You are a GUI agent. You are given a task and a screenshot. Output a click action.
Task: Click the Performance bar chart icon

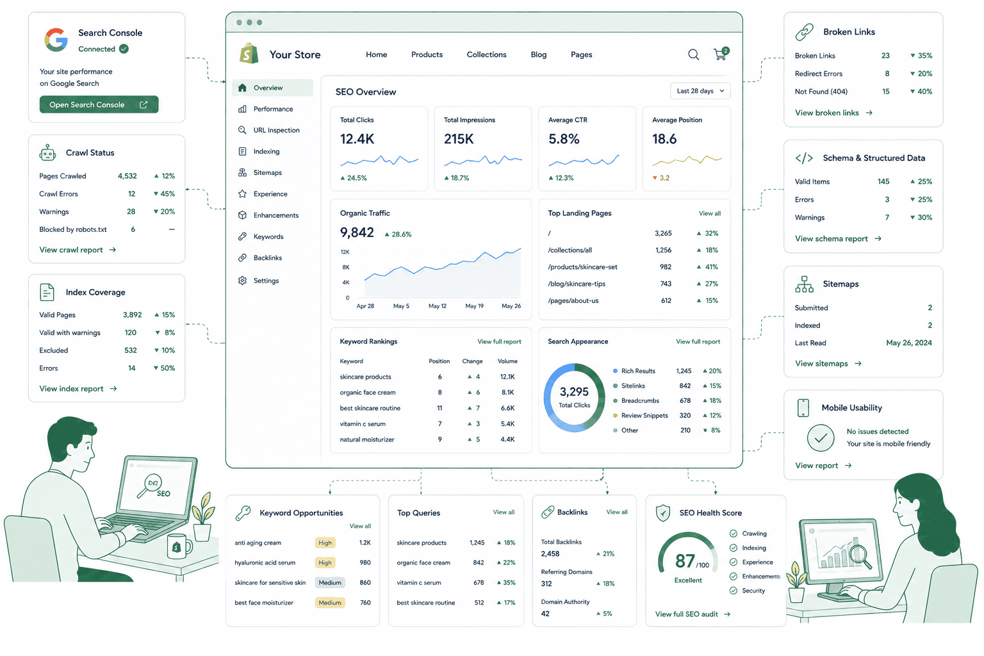[242, 109]
